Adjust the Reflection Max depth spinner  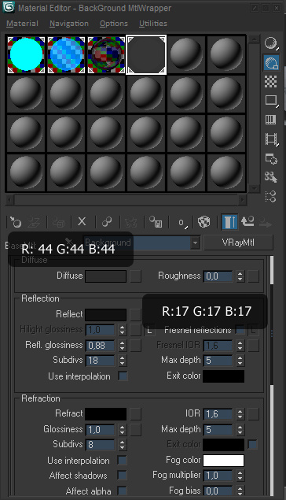240,361
